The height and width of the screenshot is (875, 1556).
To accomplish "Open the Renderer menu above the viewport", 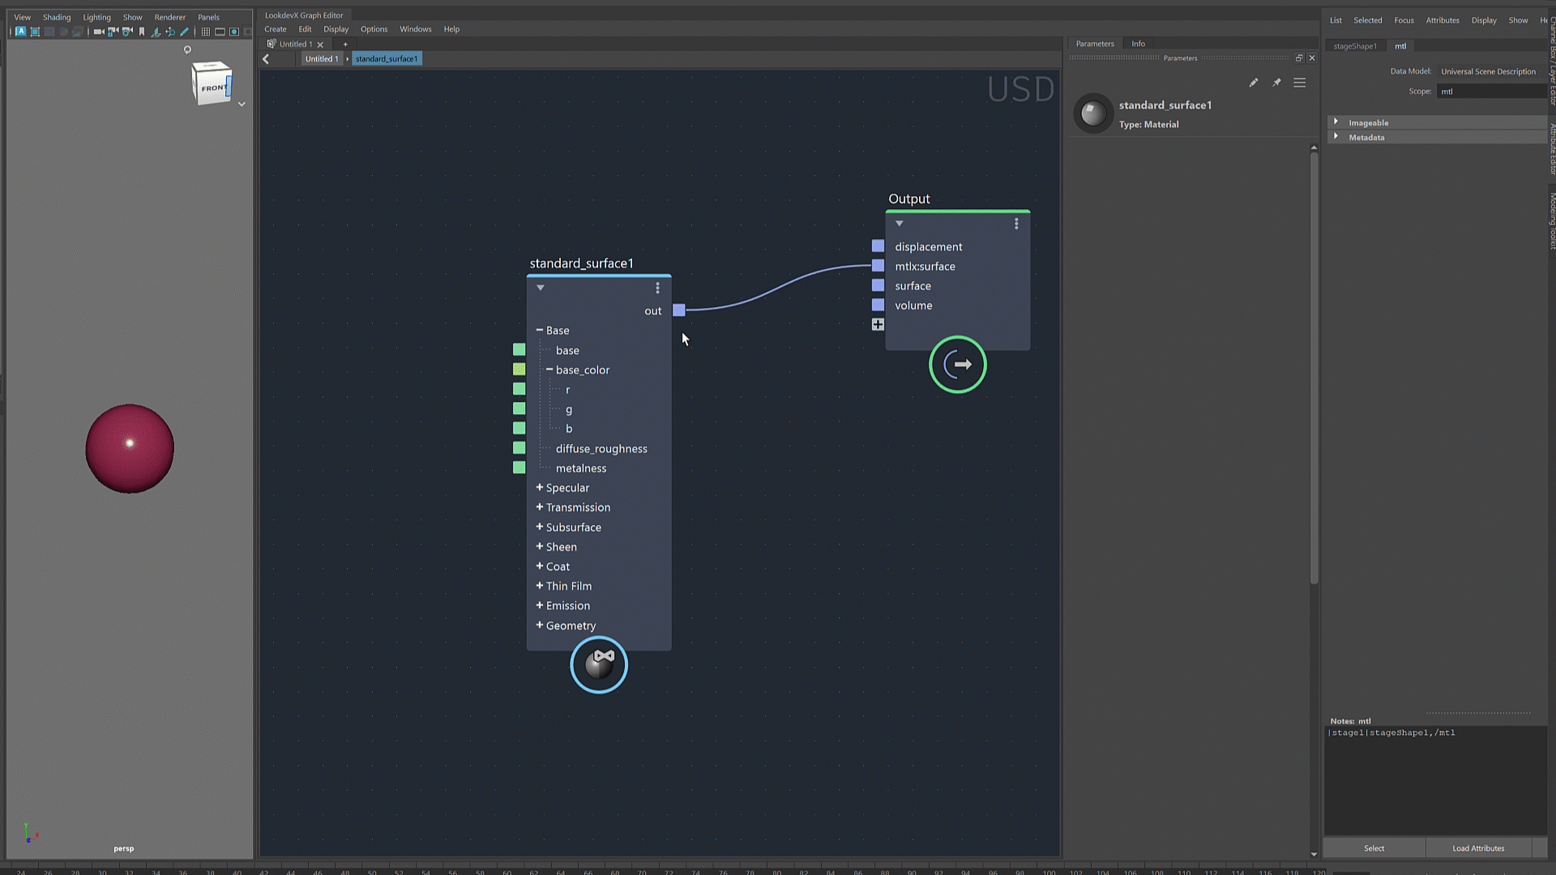I will tap(169, 16).
